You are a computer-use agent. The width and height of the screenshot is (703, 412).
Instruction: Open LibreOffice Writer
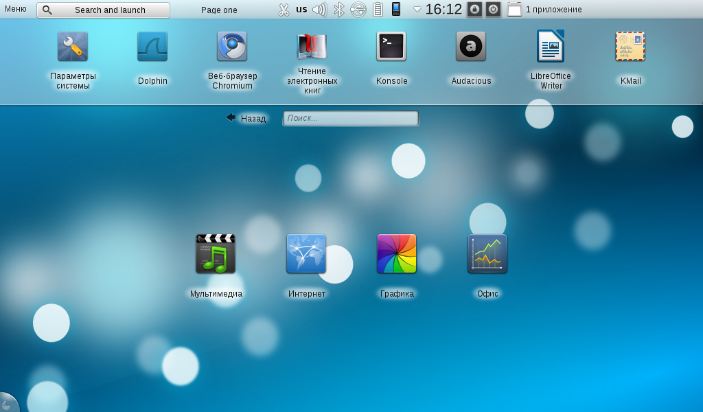551,47
